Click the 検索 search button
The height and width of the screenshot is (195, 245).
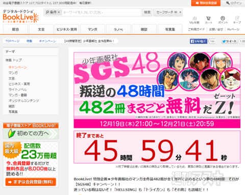[147, 12]
